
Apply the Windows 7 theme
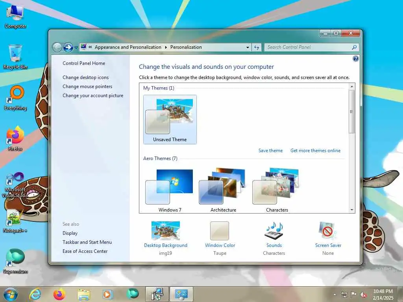(170, 190)
